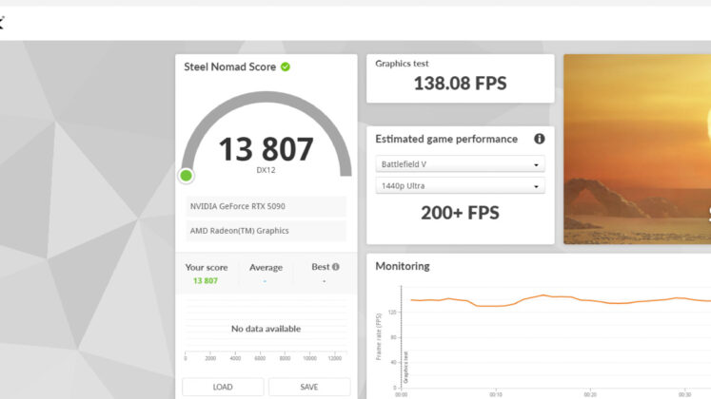Click the 138.08 FPS graphics test value
The width and height of the screenshot is (711, 399).
[x=460, y=84]
